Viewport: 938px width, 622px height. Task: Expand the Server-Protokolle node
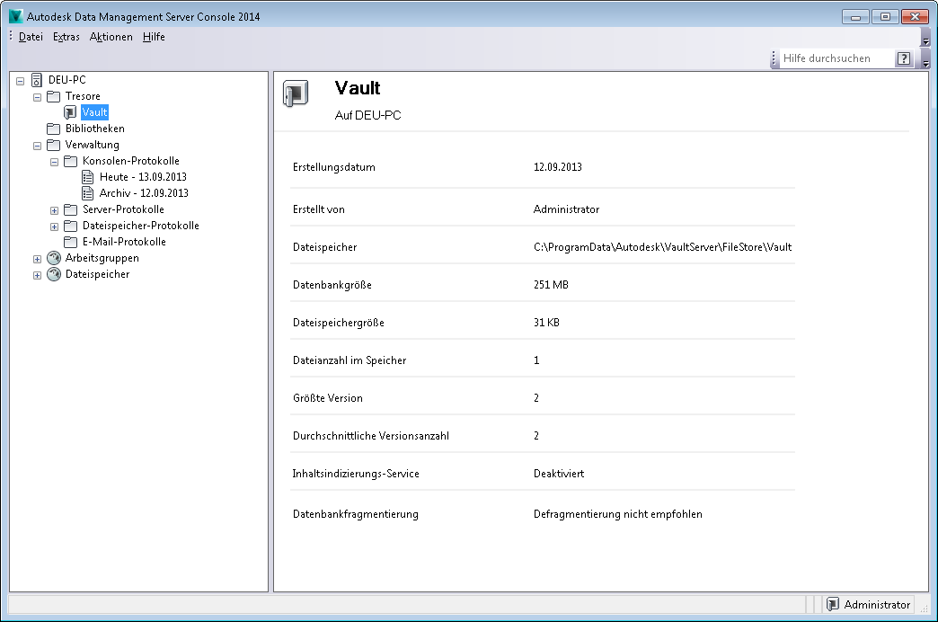click(54, 209)
